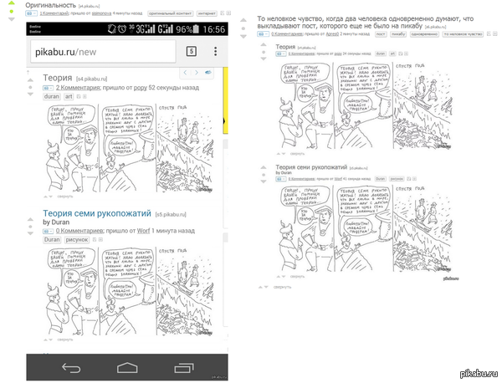Open the browser tab switcher showing 5
Image resolution: width=502 pixels, height=383 pixels.
191,51
